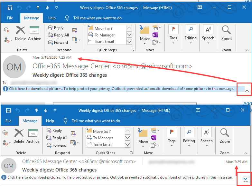The image size is (252, 186).
Task: Open Speech menu in bottom window
Action: pos(207,137)
